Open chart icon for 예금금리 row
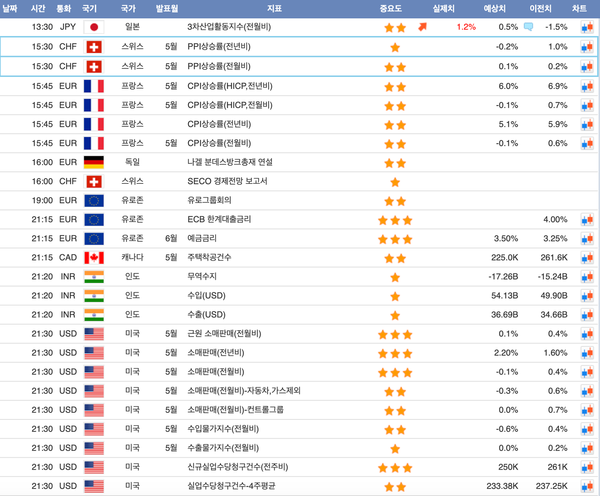This screenshot has height=496, width=600. click(x=587, y=239)
